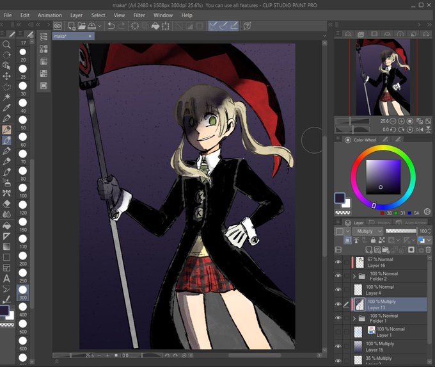This screenshot has width=435, height=367.
Task: Select the Eyedropper tool
Action: pyautogui.click(x=6, y=108)
